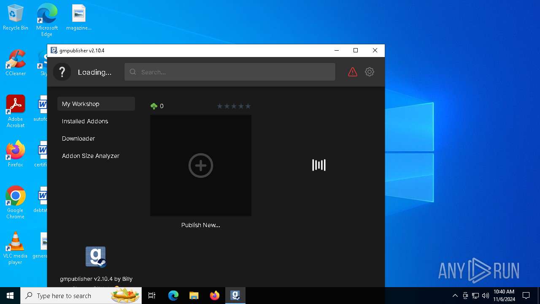The width and height of the screenshot is (540, 304).
Task: Launch Firefox from the taskbar
Action: pos(215,296)
